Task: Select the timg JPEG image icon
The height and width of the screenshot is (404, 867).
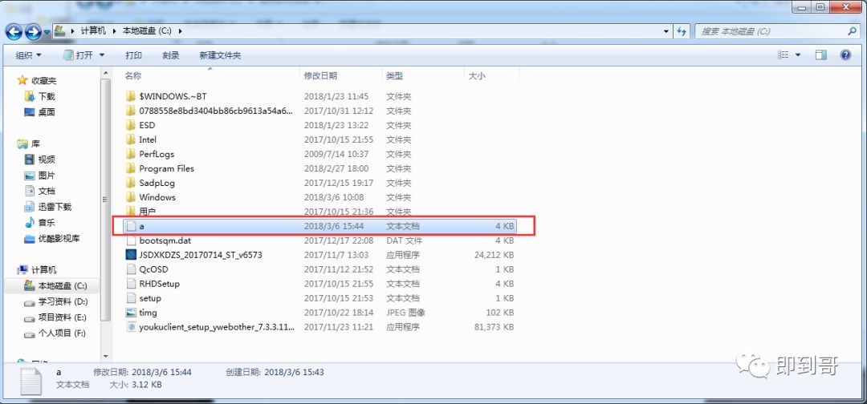Action: [x=131, y=313]
